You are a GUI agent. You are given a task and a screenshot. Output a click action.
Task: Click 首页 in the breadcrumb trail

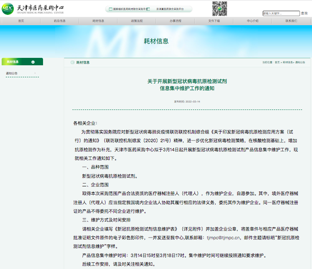[x=277, y=62]
